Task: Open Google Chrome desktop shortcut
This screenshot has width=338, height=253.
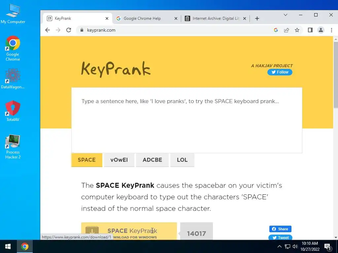Action: point(13,48)
